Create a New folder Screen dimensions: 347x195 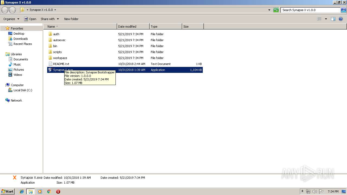pyautogui.click(x=71, y=19)
